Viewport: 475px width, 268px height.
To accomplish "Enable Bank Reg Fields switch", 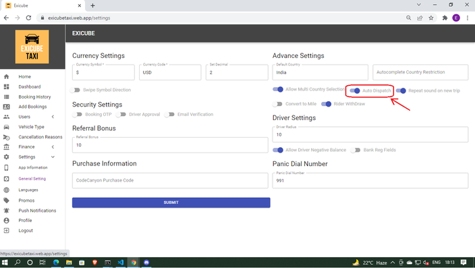I will [356, 150].
